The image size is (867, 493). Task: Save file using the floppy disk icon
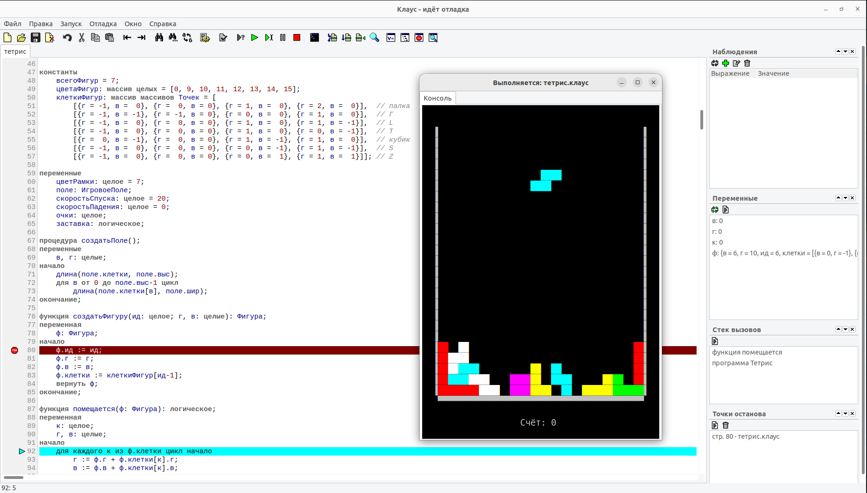(36, 38)
